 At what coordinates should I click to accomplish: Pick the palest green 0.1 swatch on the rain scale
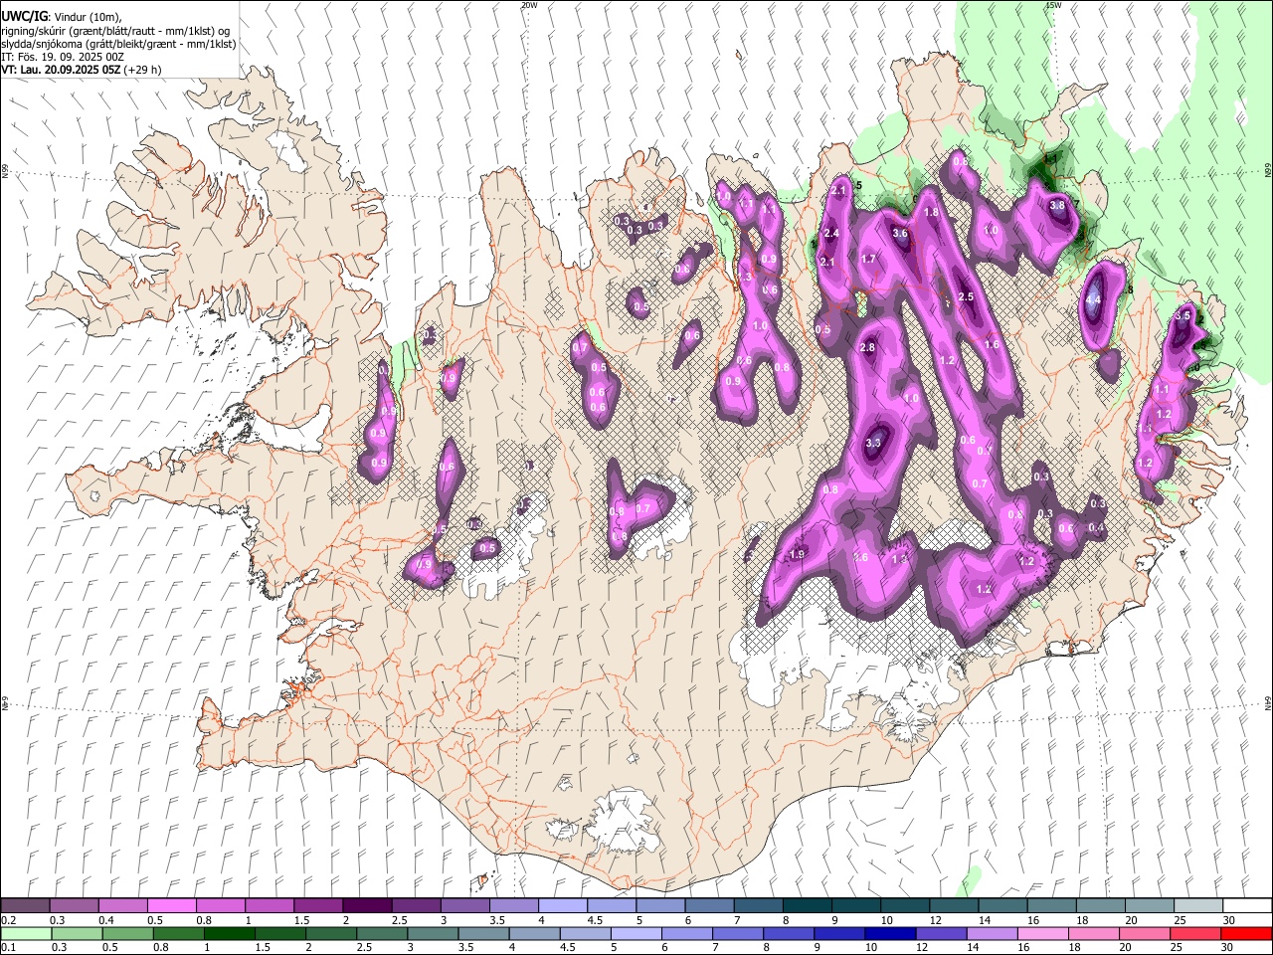coord(26,934)
